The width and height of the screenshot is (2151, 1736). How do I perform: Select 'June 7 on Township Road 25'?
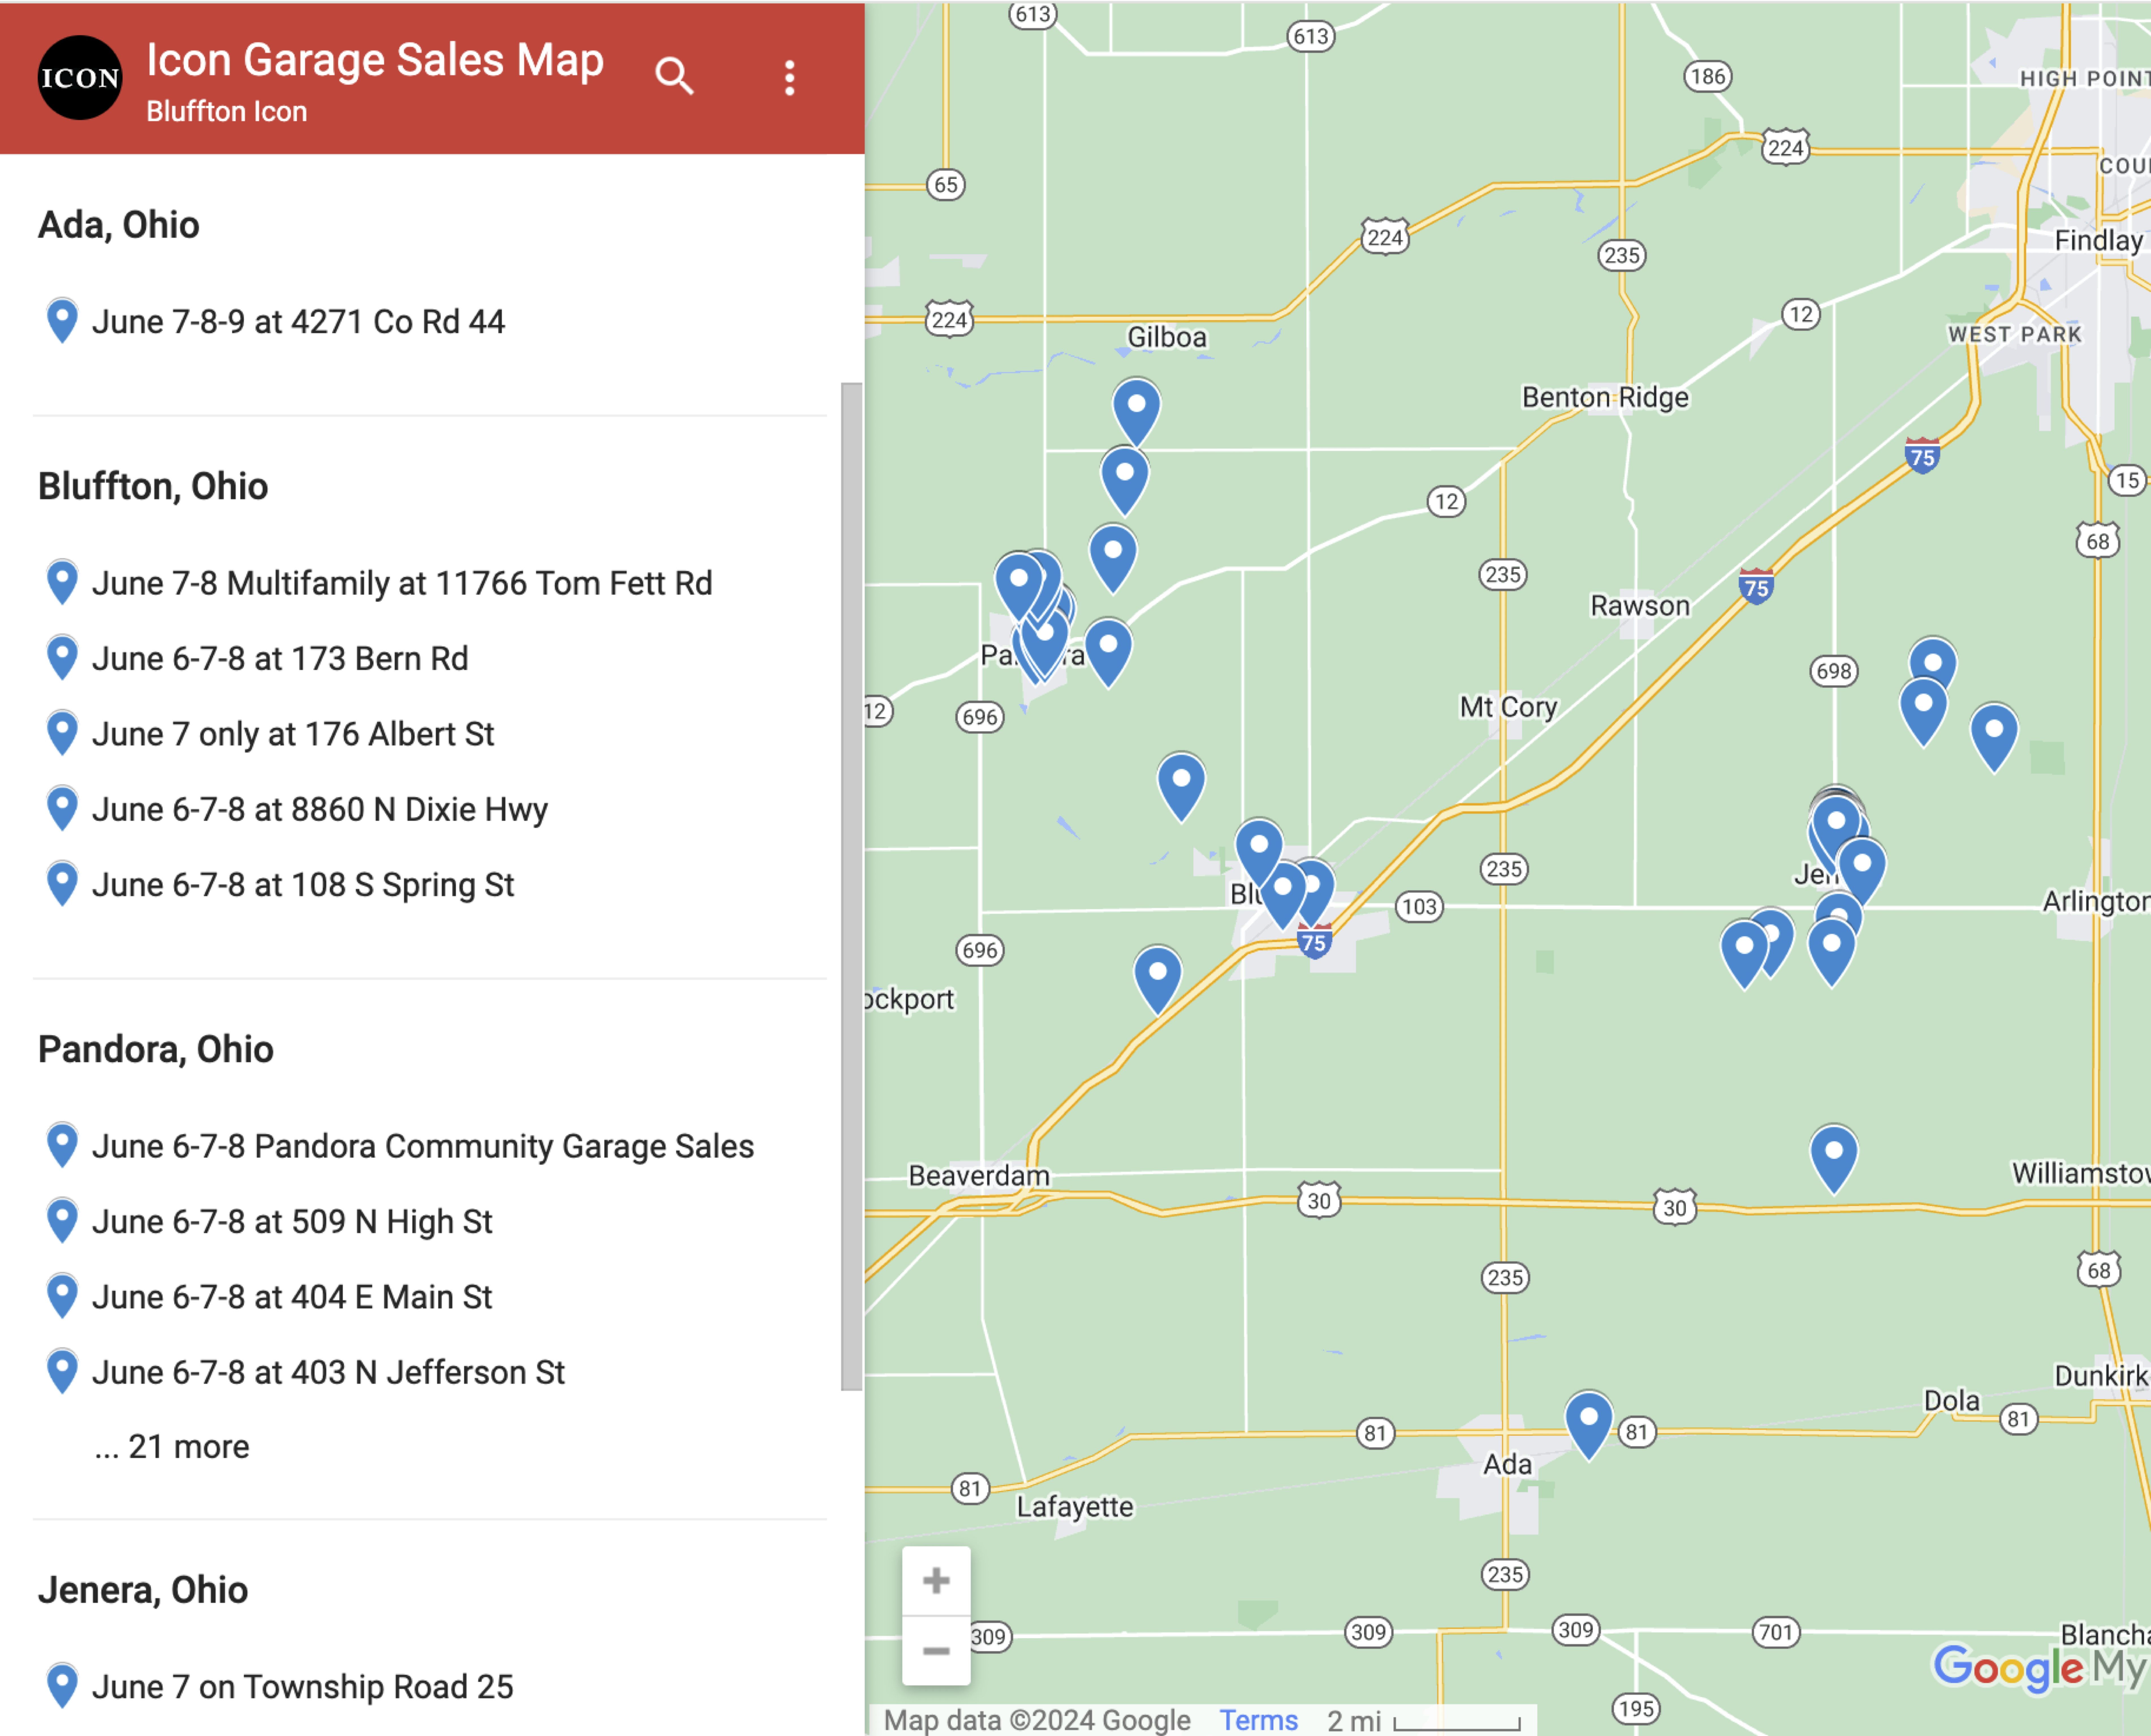303,1687
